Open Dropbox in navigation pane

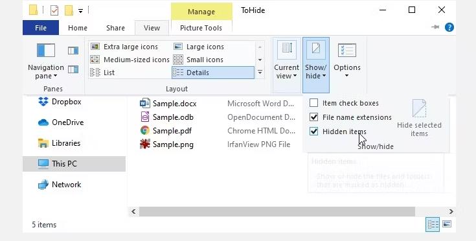(x=60, y=101)
